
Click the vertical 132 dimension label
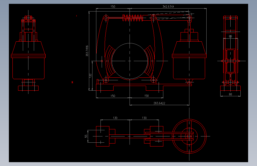click(90, 76)
